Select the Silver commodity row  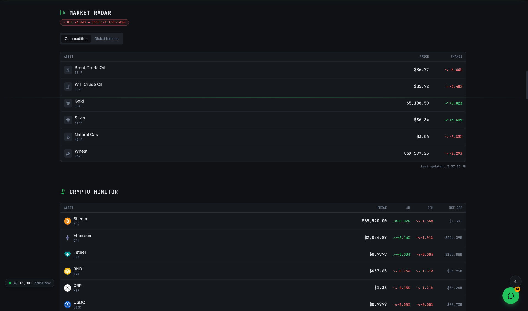[x=263, y=120]
